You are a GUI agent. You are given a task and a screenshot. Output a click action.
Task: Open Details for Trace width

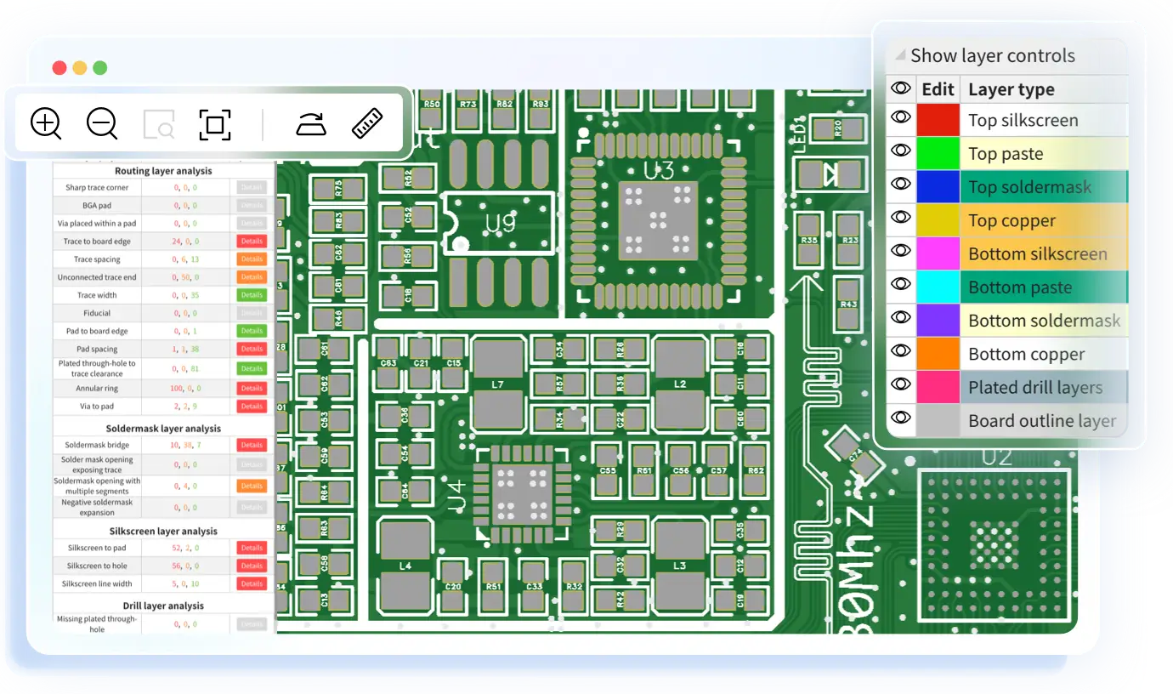252,295
